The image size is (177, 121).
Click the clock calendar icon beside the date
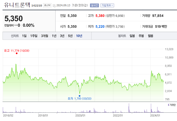tap(54, 6)
